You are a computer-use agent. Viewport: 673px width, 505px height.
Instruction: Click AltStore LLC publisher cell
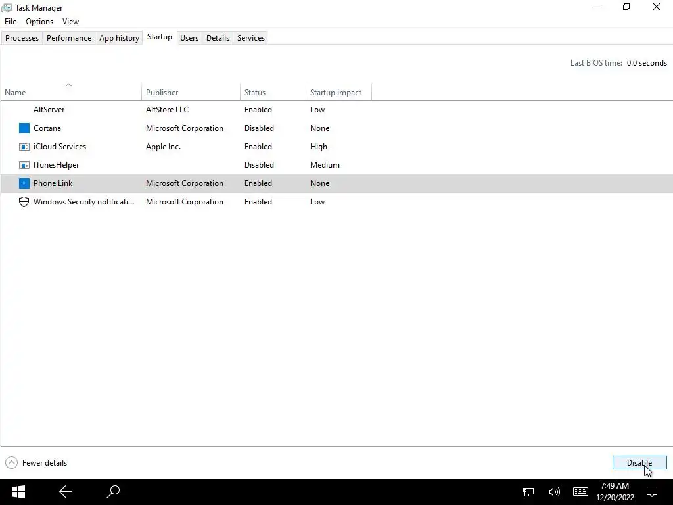click(167, 110)
